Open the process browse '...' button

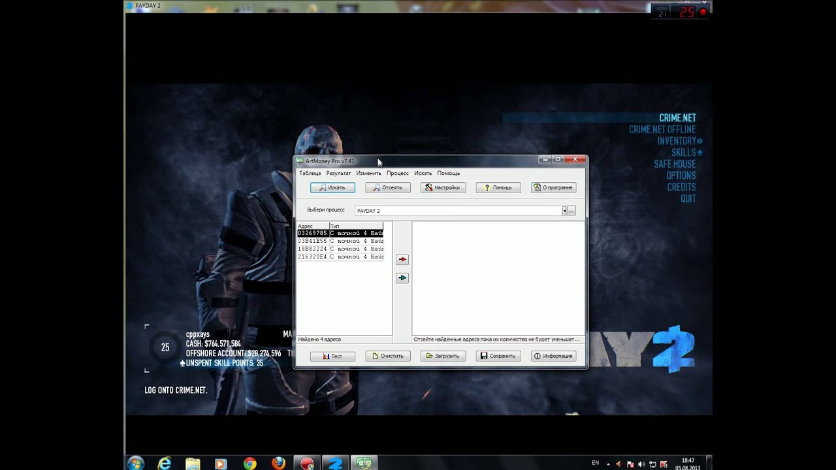pos(571,211)
